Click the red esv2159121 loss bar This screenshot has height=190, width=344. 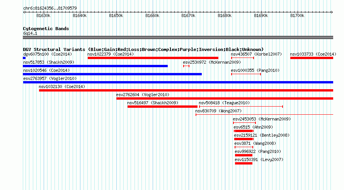[244, 139]
